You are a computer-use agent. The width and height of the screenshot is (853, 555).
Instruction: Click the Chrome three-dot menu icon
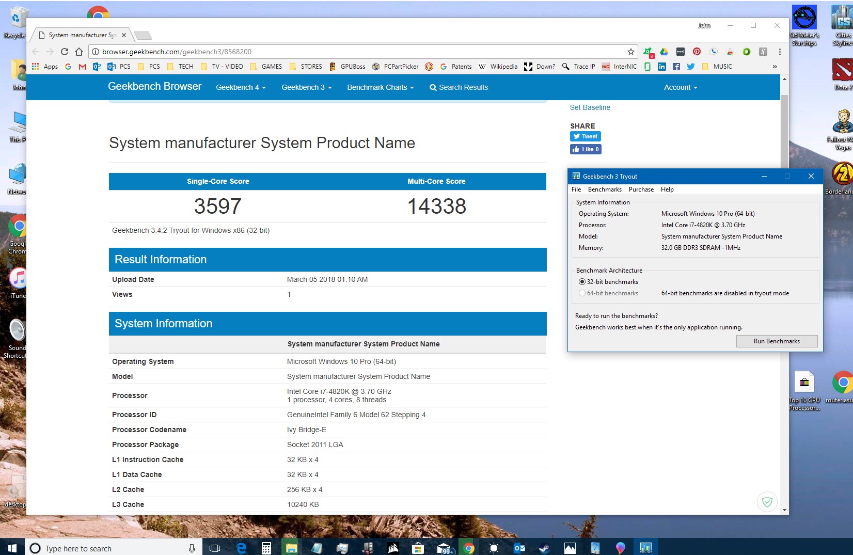[x=780, y=52]
